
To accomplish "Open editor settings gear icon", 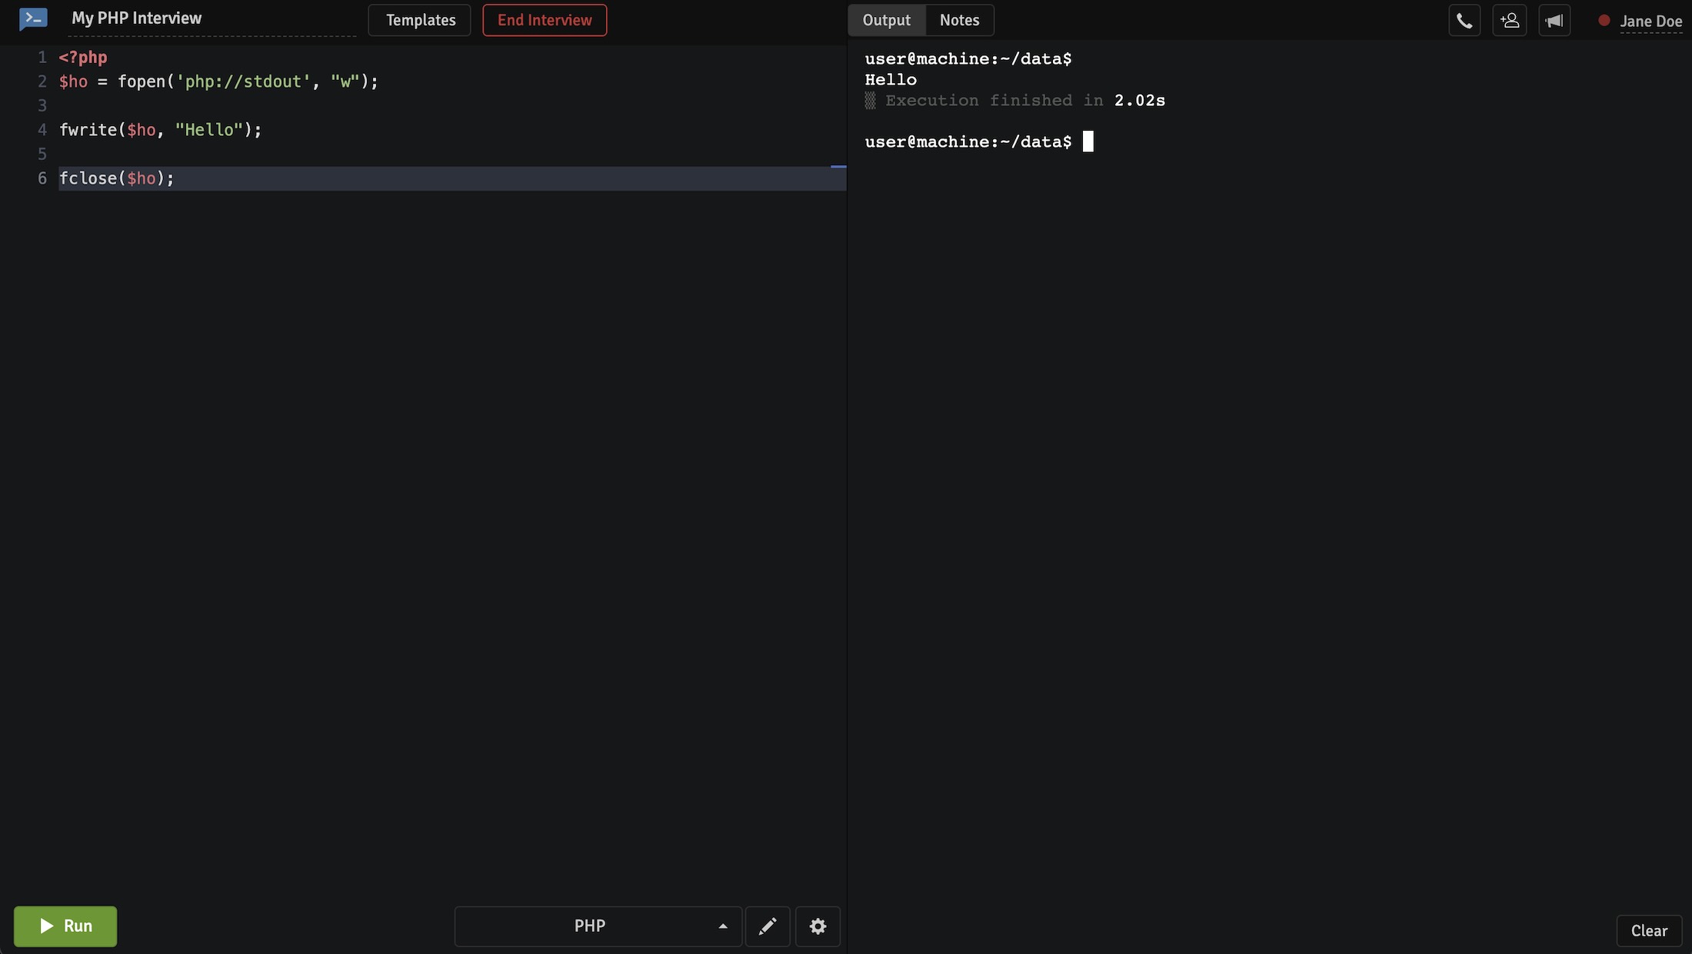I will click(818, 926).
